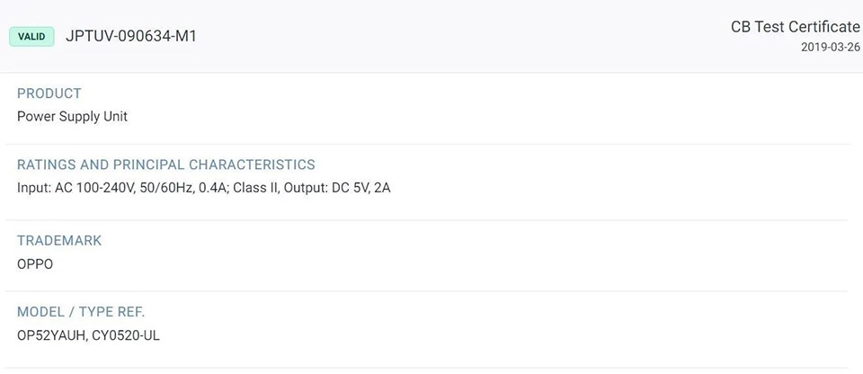Viewport: 863px width, 374px height.
Task: Click the certificate date 2019-03-26
Action: [x=831, y=47]
